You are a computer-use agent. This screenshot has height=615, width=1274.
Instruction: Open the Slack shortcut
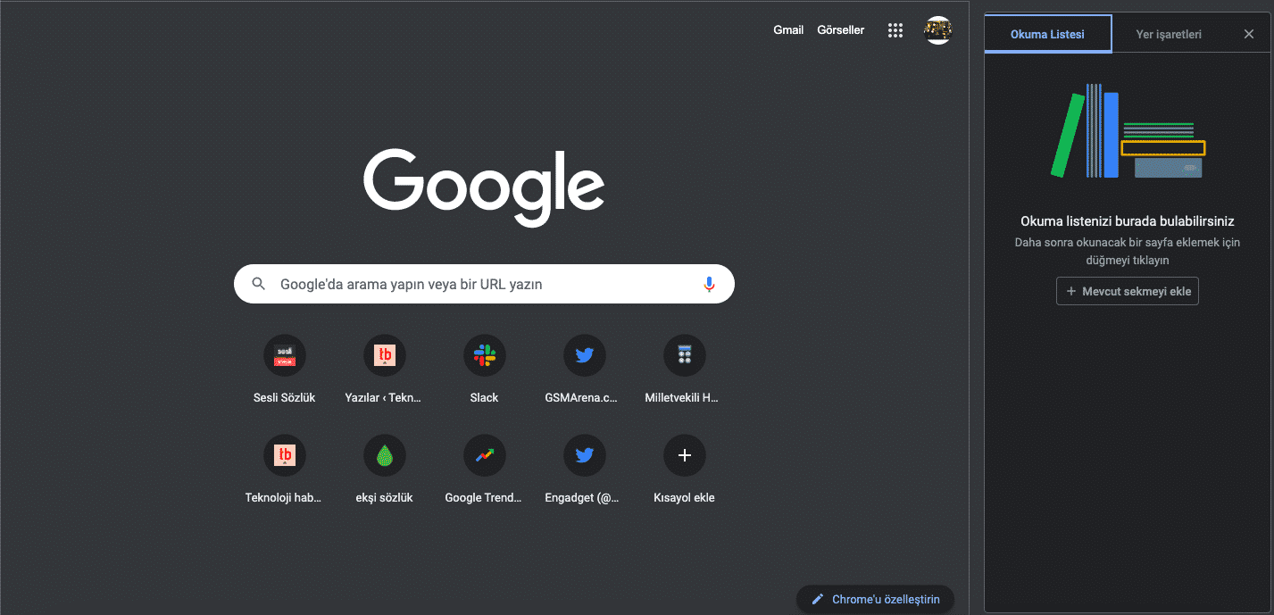[484, 370]
